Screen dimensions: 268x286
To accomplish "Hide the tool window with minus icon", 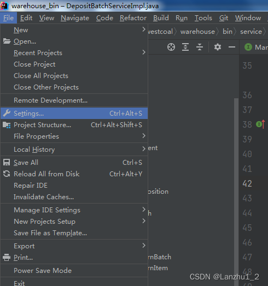I will click(x=232, y=47).
